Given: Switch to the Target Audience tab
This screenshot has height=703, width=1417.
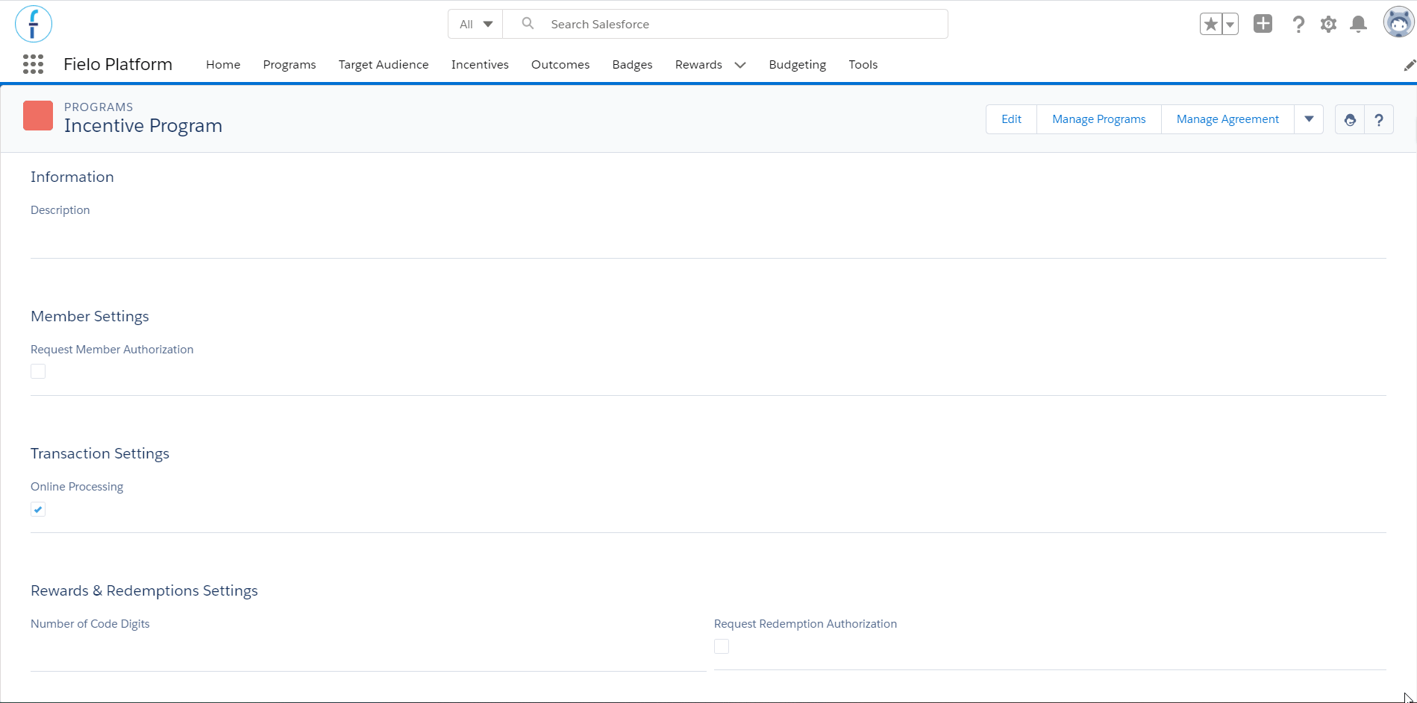Looking at the screenshot, I should tap(384, 65).
